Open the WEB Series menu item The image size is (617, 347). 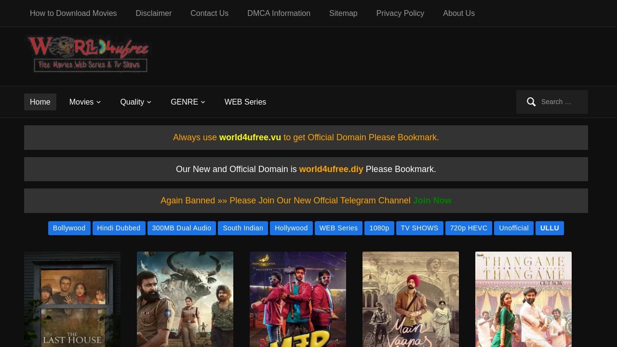coord(245,102)
